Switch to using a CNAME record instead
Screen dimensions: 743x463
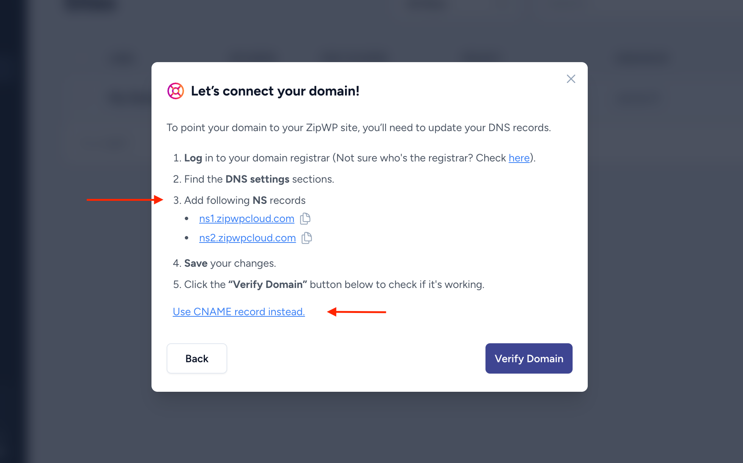click(x=239, y=312)
